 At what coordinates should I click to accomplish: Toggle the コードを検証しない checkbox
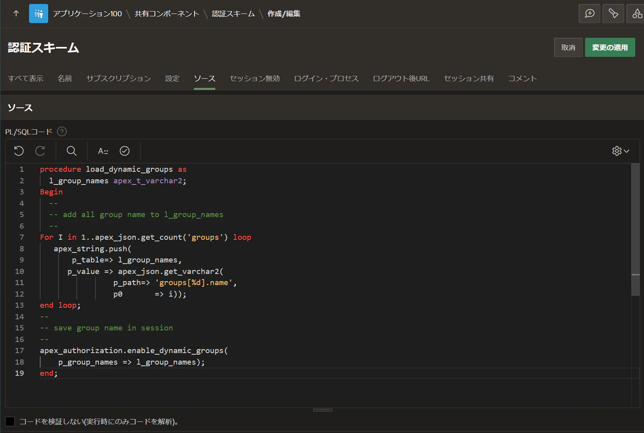pos(10,421)
